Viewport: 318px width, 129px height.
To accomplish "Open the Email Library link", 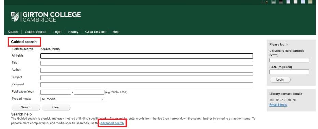I will click(278, 105).
